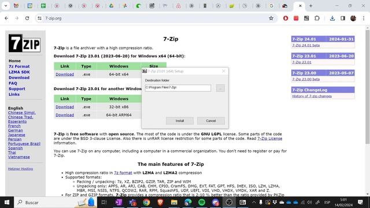Click Install in the 7-Zip Setup dialog
The height and width of the screenshot is (208, 370).
pyautogui.click(x=180, y=121)
